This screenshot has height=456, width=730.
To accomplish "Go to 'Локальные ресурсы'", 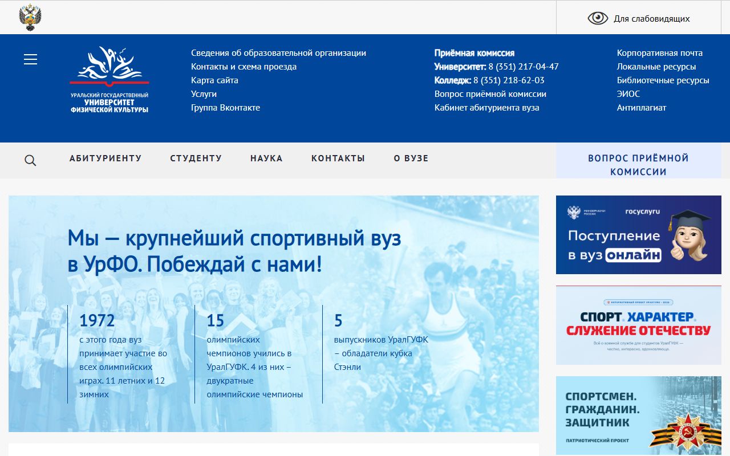I will pos(656,67).
